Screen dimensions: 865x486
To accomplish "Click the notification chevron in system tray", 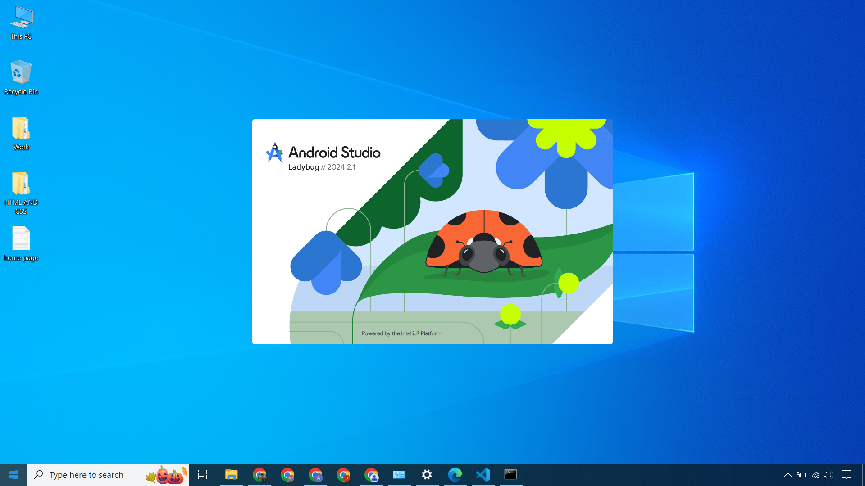I will pyautogui.click(x=787, y=474).
